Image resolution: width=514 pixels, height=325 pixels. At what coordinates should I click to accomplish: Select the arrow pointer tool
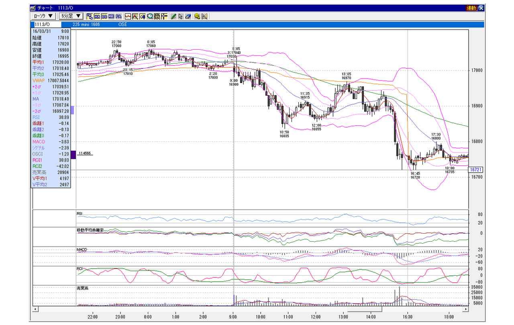(x=181, y=16)
